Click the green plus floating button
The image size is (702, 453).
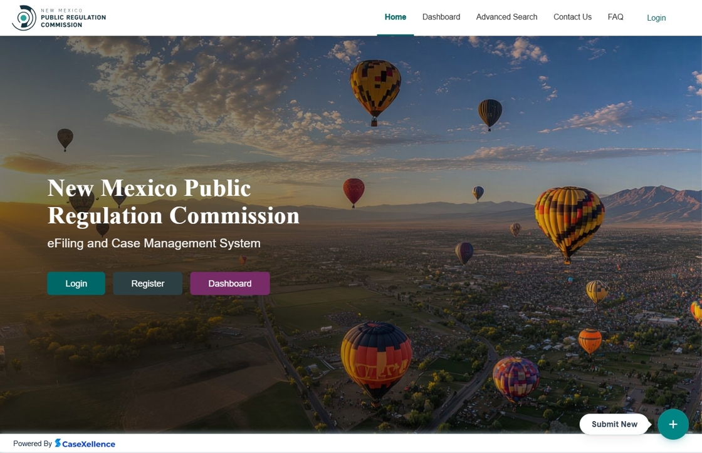point(673,424)
